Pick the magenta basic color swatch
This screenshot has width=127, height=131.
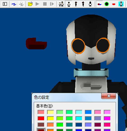107,118
